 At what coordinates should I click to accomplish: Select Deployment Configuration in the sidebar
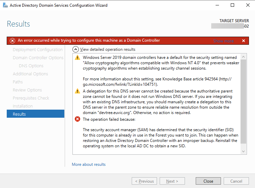click(37, 49)
